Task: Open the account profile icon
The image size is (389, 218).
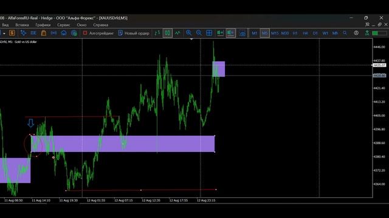Action: (356, 33)
